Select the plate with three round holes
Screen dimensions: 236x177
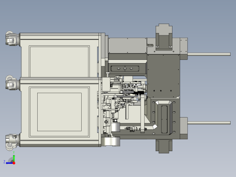coord(125,69)
